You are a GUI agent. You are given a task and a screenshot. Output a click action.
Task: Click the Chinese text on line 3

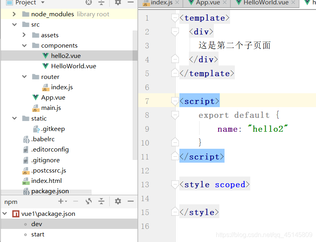234,45
